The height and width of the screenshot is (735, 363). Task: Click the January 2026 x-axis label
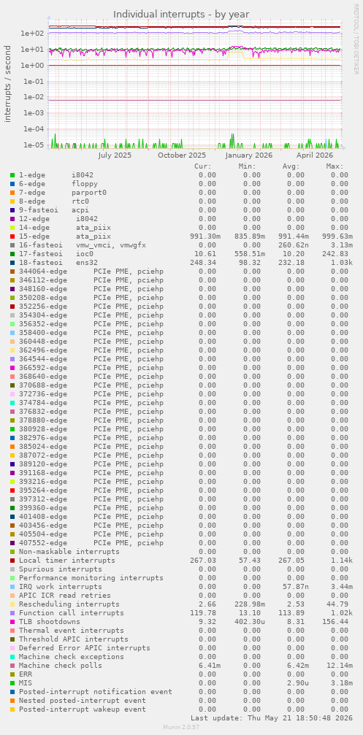pos(248,155)
